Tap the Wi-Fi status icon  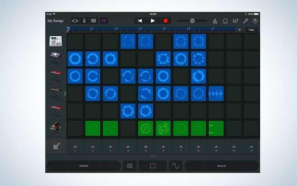[54, 14]
